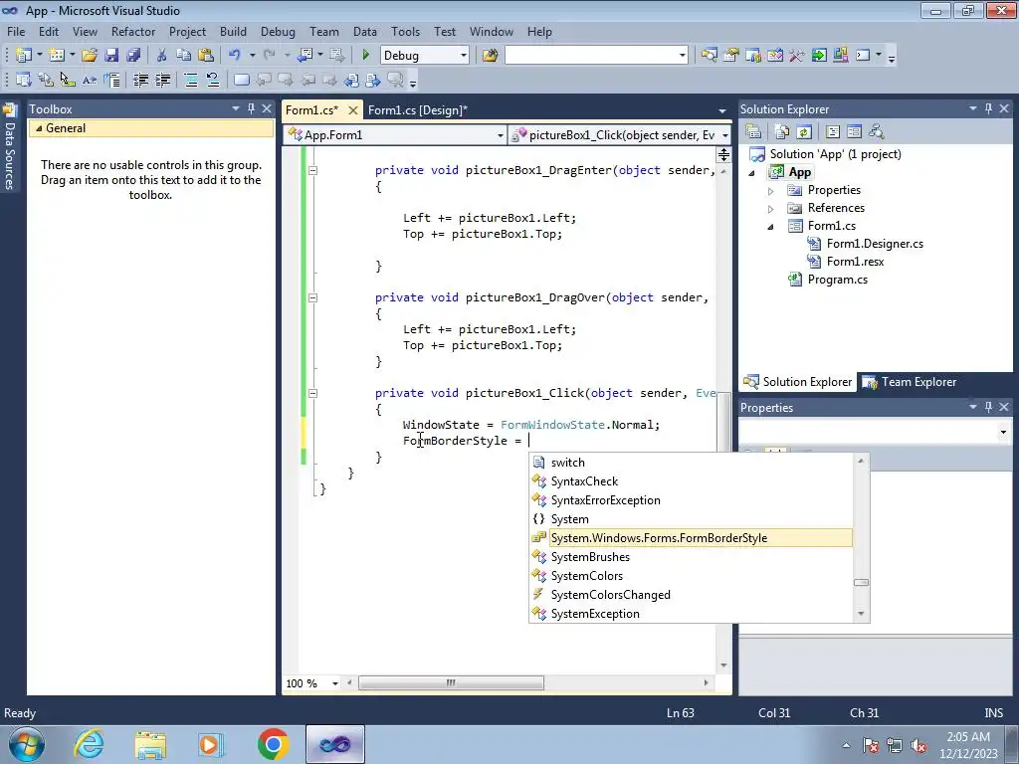
Task: Open the Properties panel object dropdown
Action: [1003, 432]
